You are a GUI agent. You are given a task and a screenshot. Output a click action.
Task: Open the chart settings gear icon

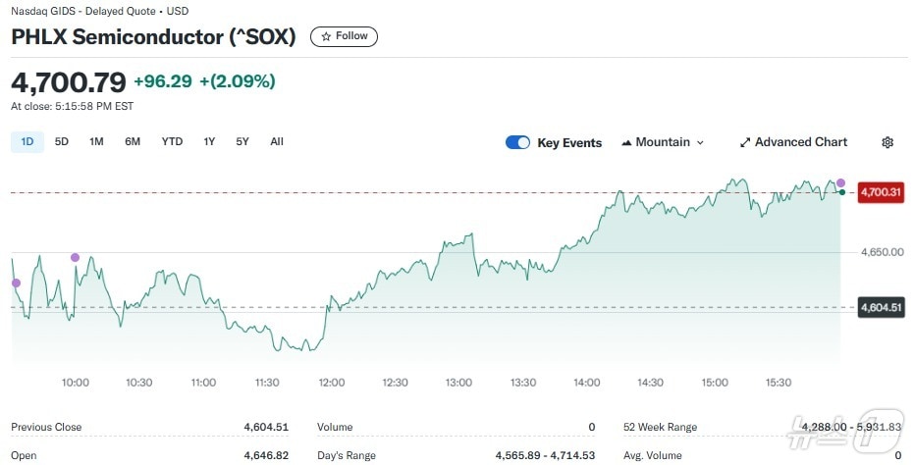(x=887, y=142)
